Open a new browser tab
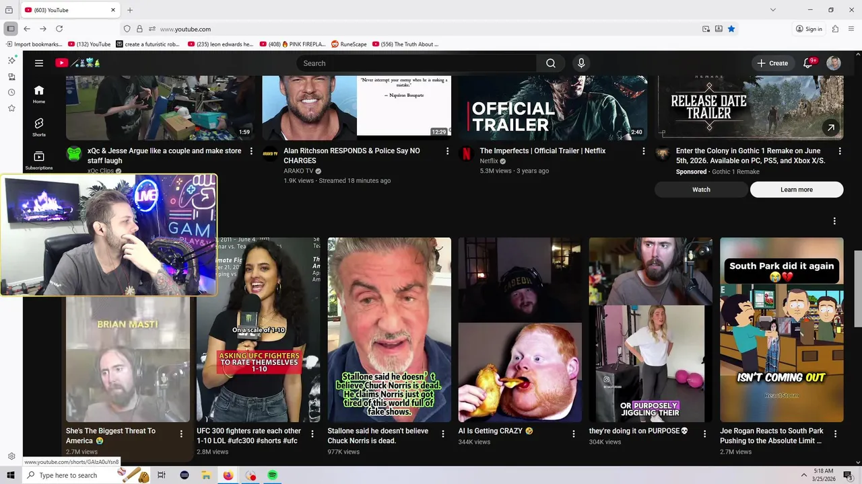The image size is (862, 484). (x=130, y=10)
